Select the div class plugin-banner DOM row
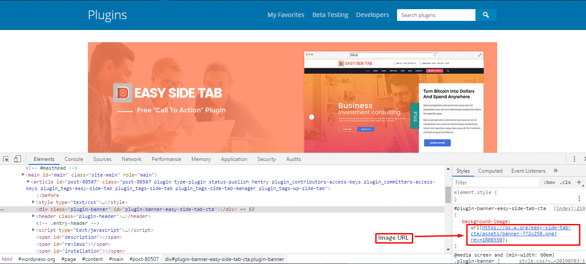This screenshot has width=586, height=264. coord(222,209)
